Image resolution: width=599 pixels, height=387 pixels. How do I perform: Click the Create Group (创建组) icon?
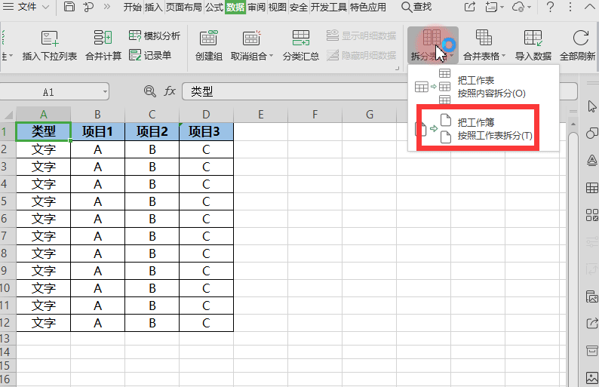point(208,38)
